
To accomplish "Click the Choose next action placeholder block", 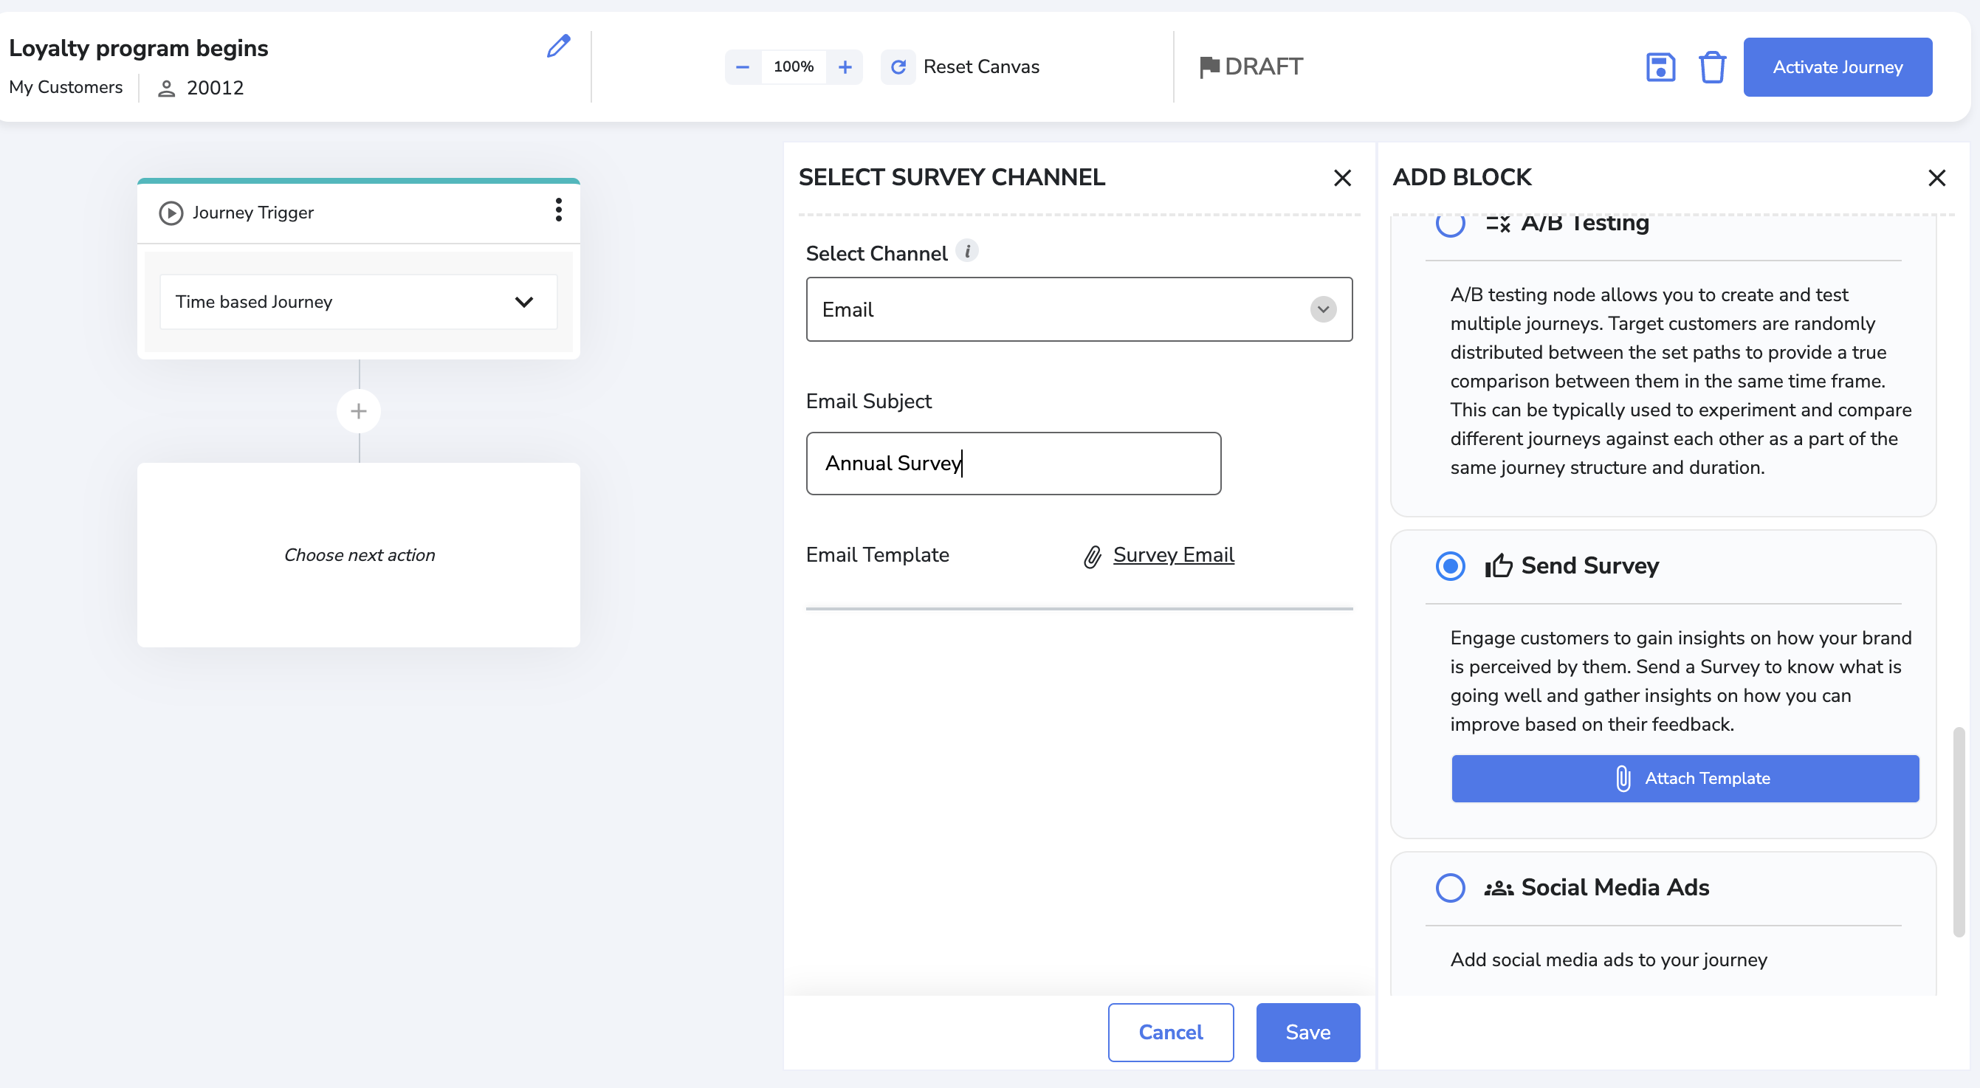I will point(359,555).
